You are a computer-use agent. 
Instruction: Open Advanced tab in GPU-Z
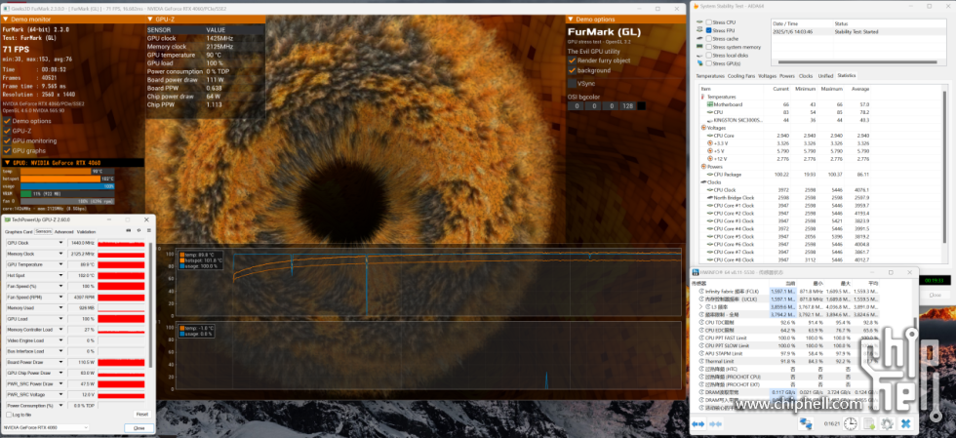point(64,232)
